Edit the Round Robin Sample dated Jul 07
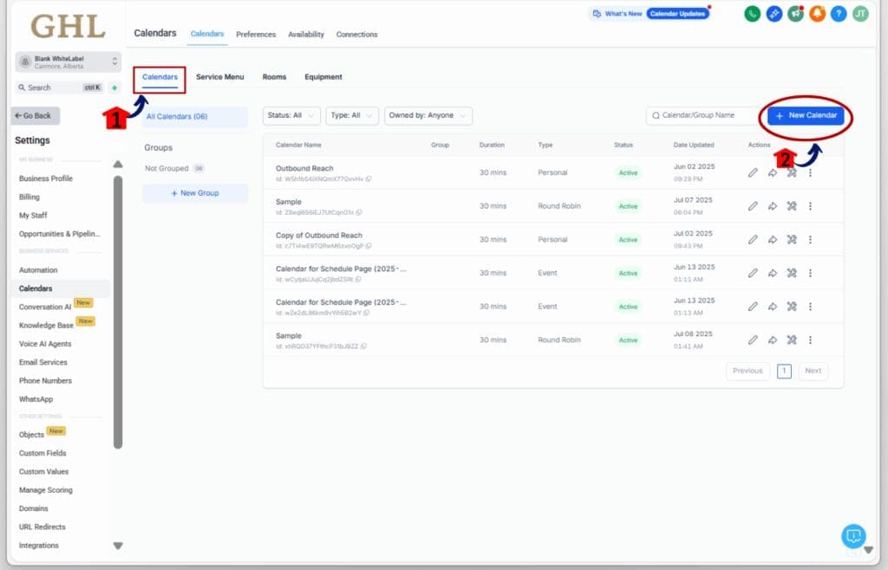The height and width of the screenshot is (570, 888). tap(753, 206)
